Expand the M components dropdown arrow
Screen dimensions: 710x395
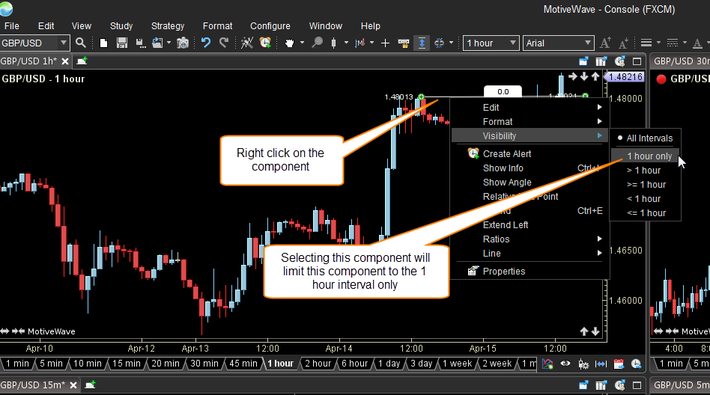point(372,43)
